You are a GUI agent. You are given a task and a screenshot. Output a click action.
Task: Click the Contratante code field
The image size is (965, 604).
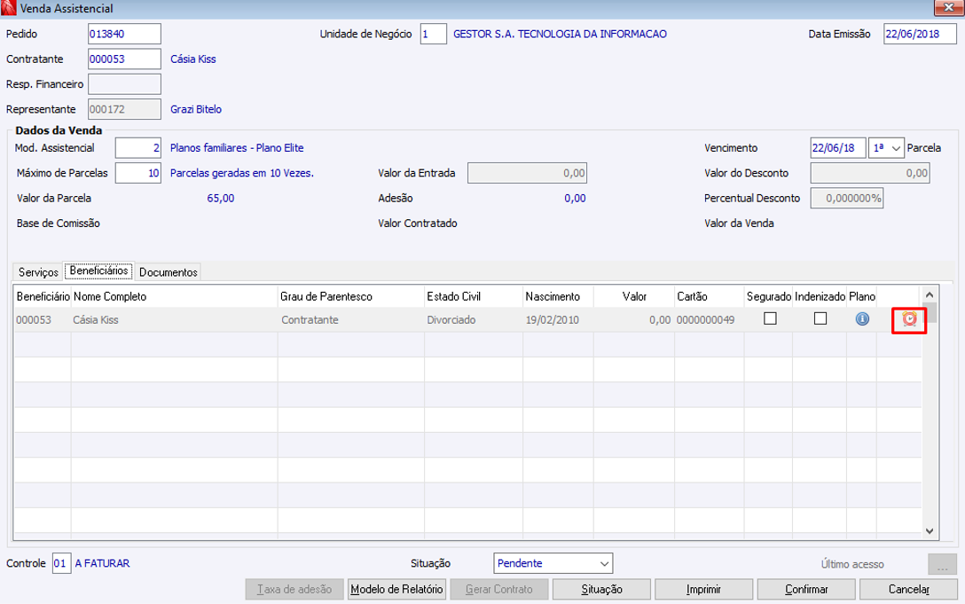click(x=124, y=59)
